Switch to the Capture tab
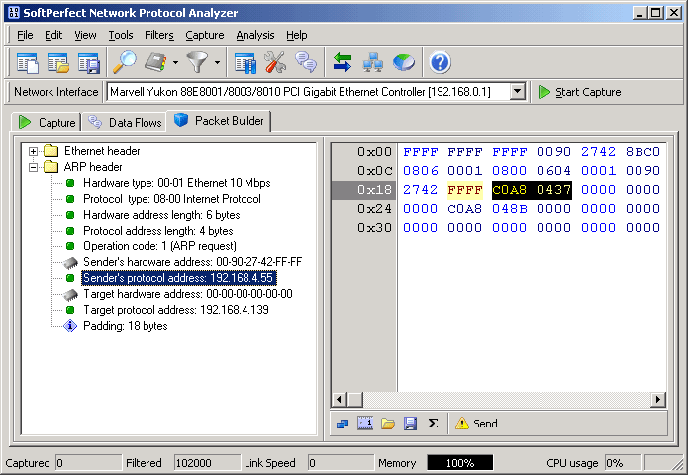Viewport: 688px width, 475px height. pyautogui.click(x=48, y=122)
